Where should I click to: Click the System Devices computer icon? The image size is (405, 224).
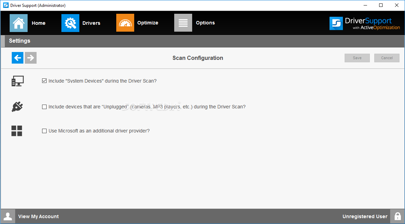18,81
